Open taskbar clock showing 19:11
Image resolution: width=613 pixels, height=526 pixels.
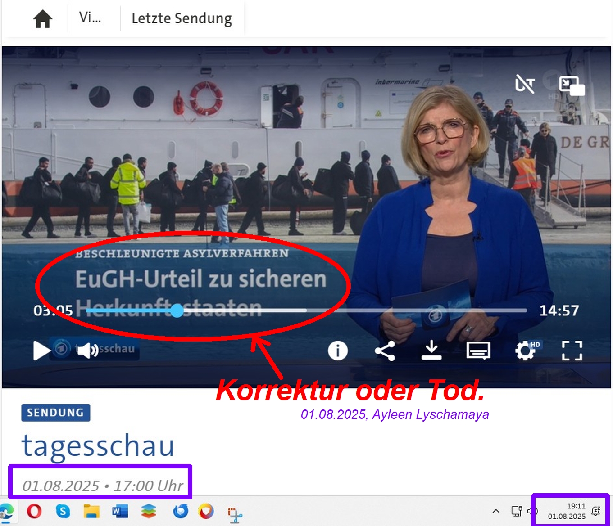[x=567, y=511]
